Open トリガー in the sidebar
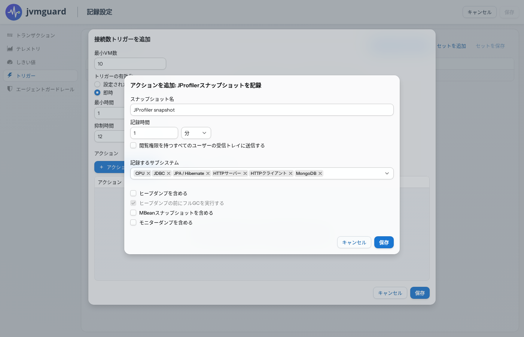This screenshot has width=524, height=337. point(40,76)
